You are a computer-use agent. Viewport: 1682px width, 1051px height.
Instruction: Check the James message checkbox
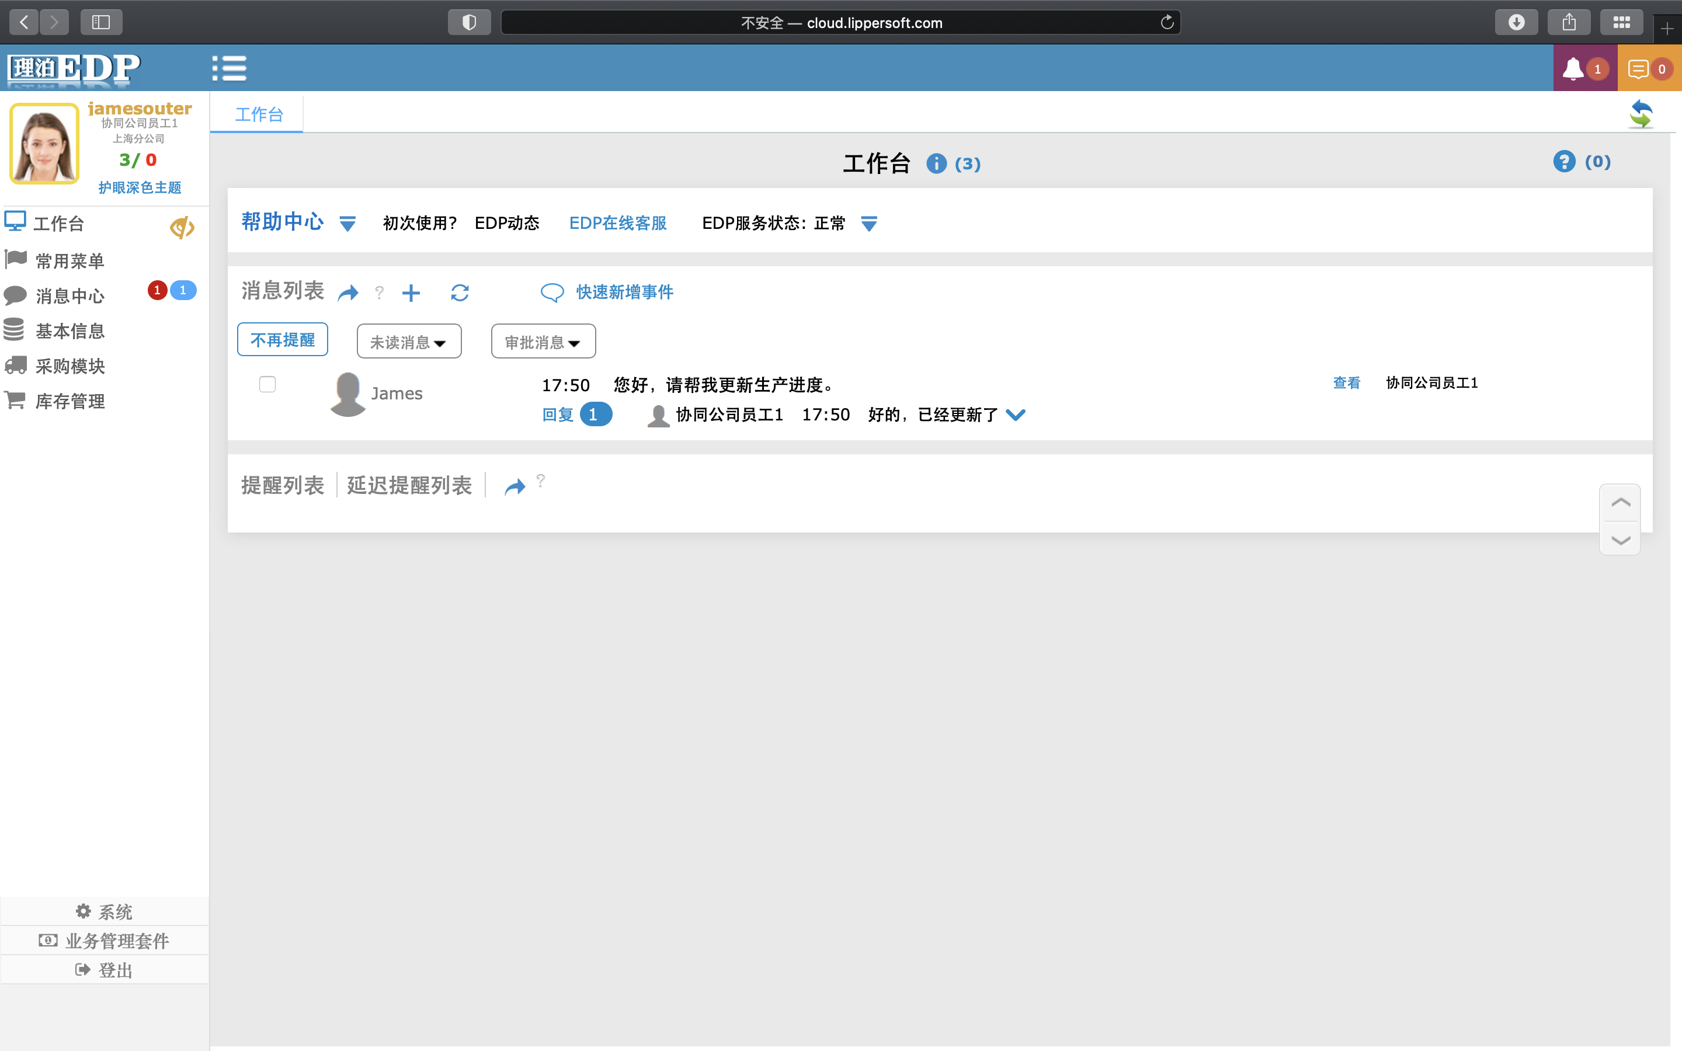point(267,384)
